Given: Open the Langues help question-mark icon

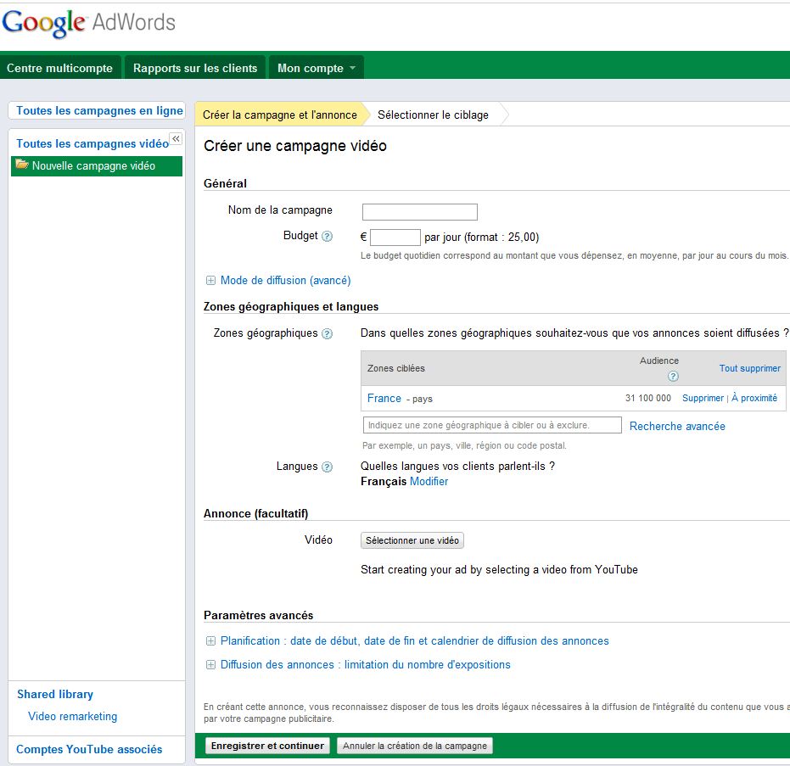Looking at the screenshot, I should tap(327, 467).
